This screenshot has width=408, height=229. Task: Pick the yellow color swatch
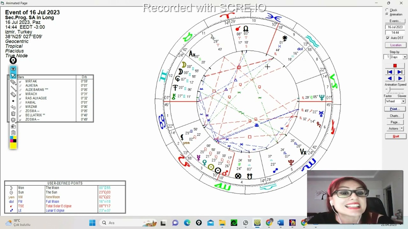pos(13,146)
